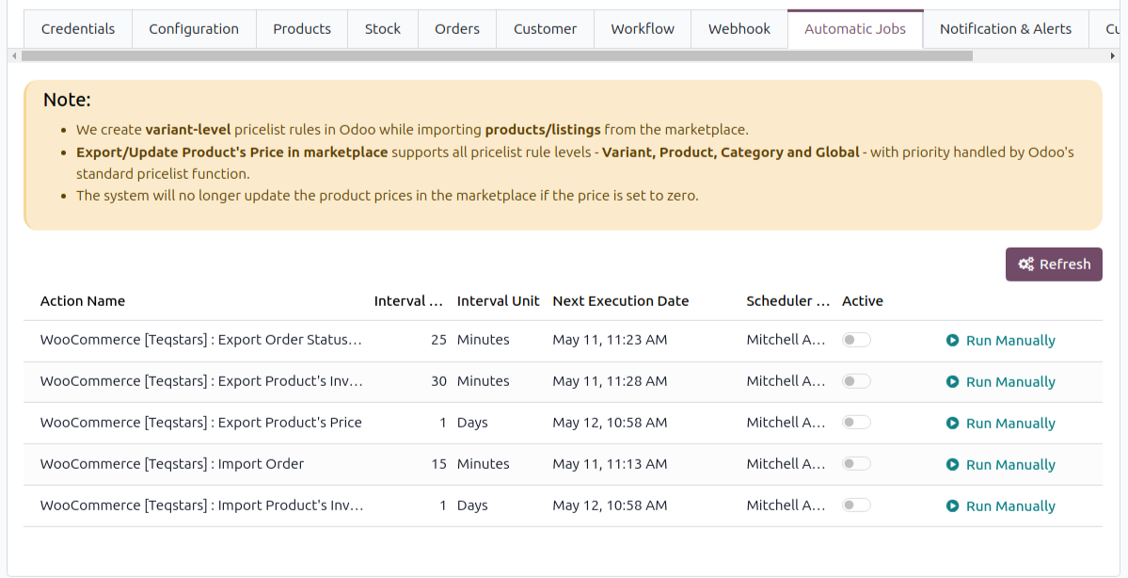Click Days unit in Export Product's Price row
1128x578 pixels.
(472, 423)
